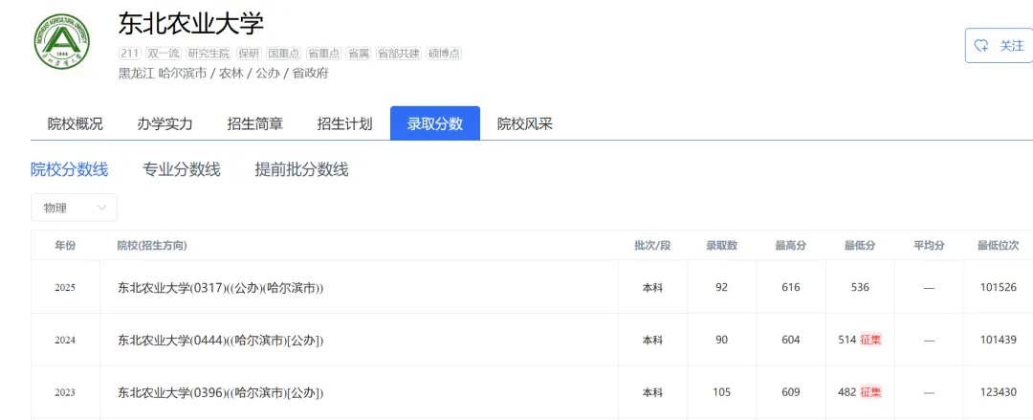Screen dimensions: 1033x420
Task: Click admission count 90
Action: (x=721, y=341)
